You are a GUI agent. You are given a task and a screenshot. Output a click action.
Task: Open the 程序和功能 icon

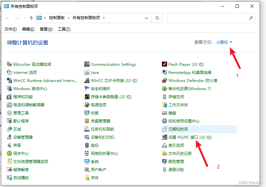[9, 97]
